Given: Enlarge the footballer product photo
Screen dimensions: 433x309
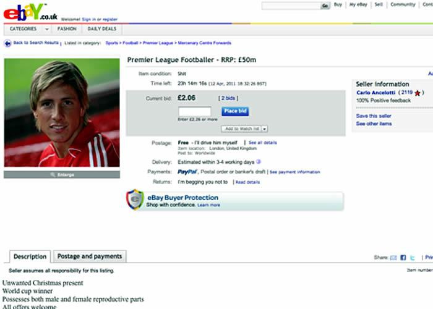Looking at the screenshot, I should 62,175.
